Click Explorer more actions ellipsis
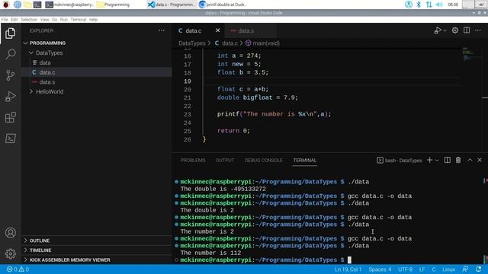 pyautogui.click(x=162, y=30)
